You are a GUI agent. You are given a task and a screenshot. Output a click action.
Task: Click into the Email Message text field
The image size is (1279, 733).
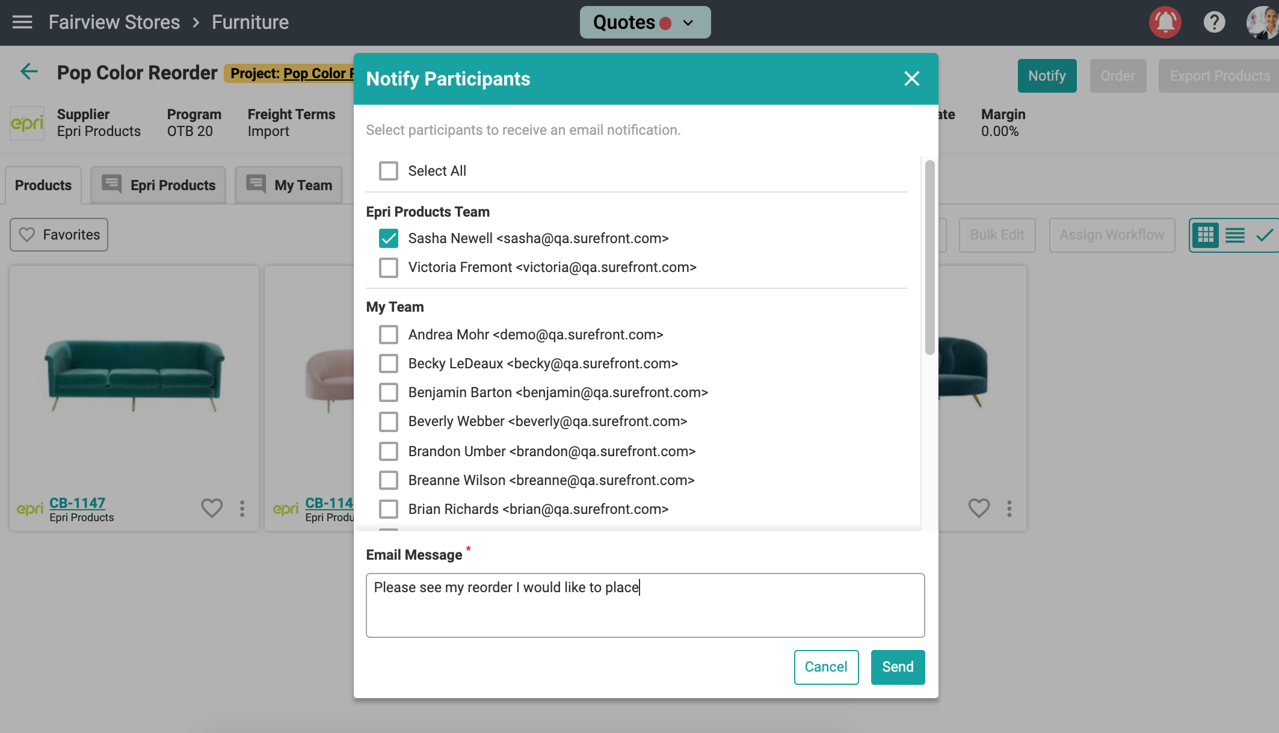pyautogui.click(x=645, y=605)
